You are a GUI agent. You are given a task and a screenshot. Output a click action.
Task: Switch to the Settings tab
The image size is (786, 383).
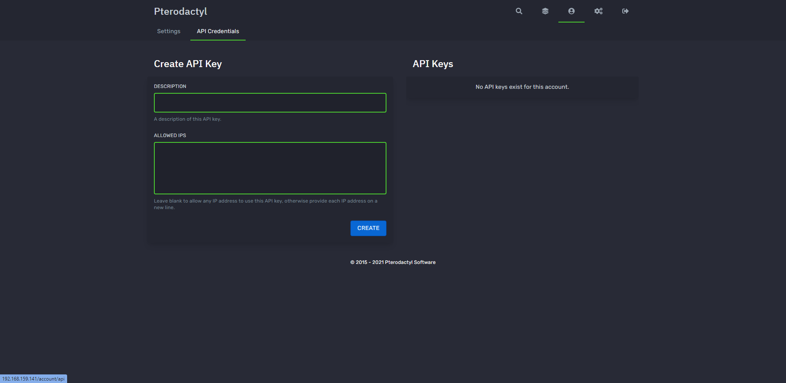(x=169, y=32)
